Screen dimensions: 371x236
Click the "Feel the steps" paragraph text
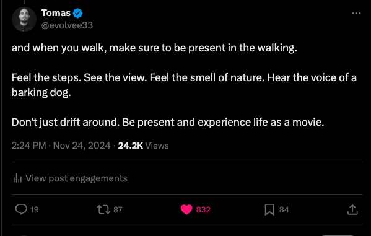pos(184,85)
